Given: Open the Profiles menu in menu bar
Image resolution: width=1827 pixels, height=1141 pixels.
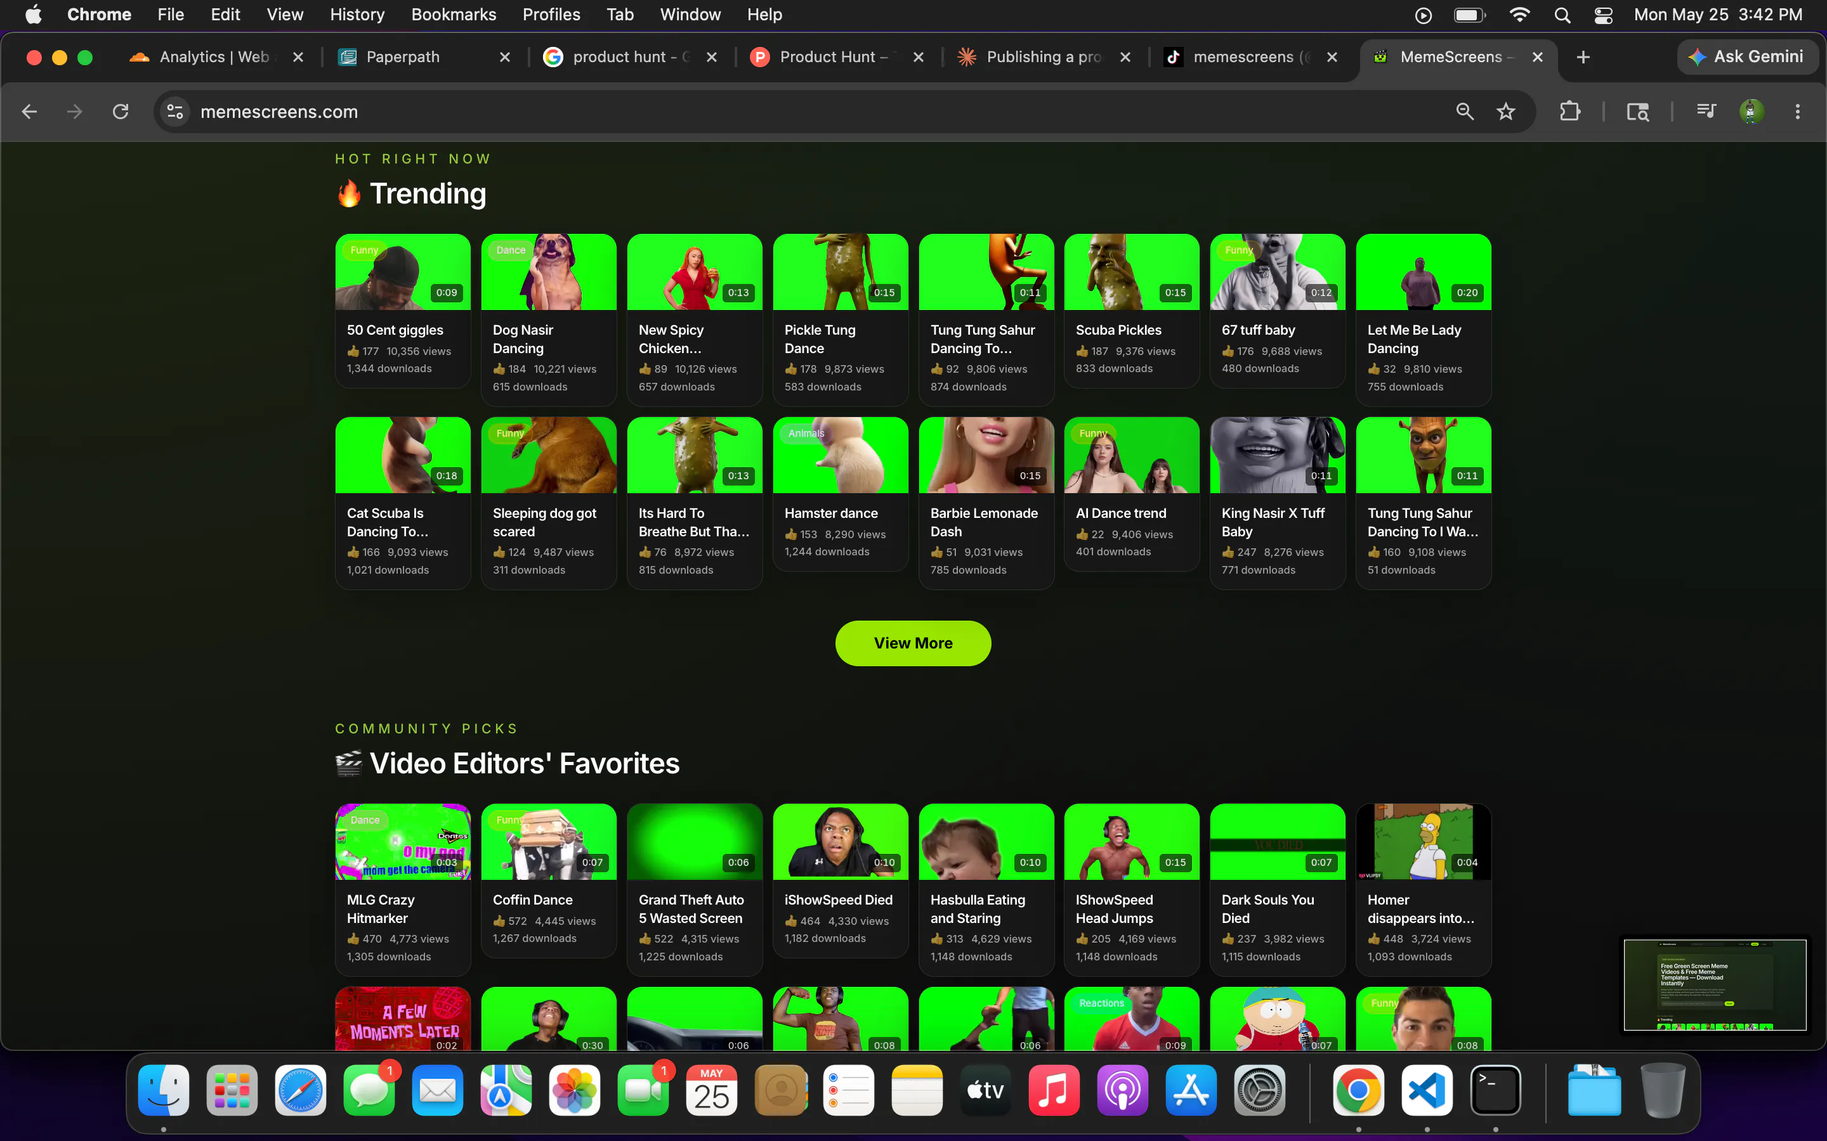Looking at the screenshot, I should [551, 15].
